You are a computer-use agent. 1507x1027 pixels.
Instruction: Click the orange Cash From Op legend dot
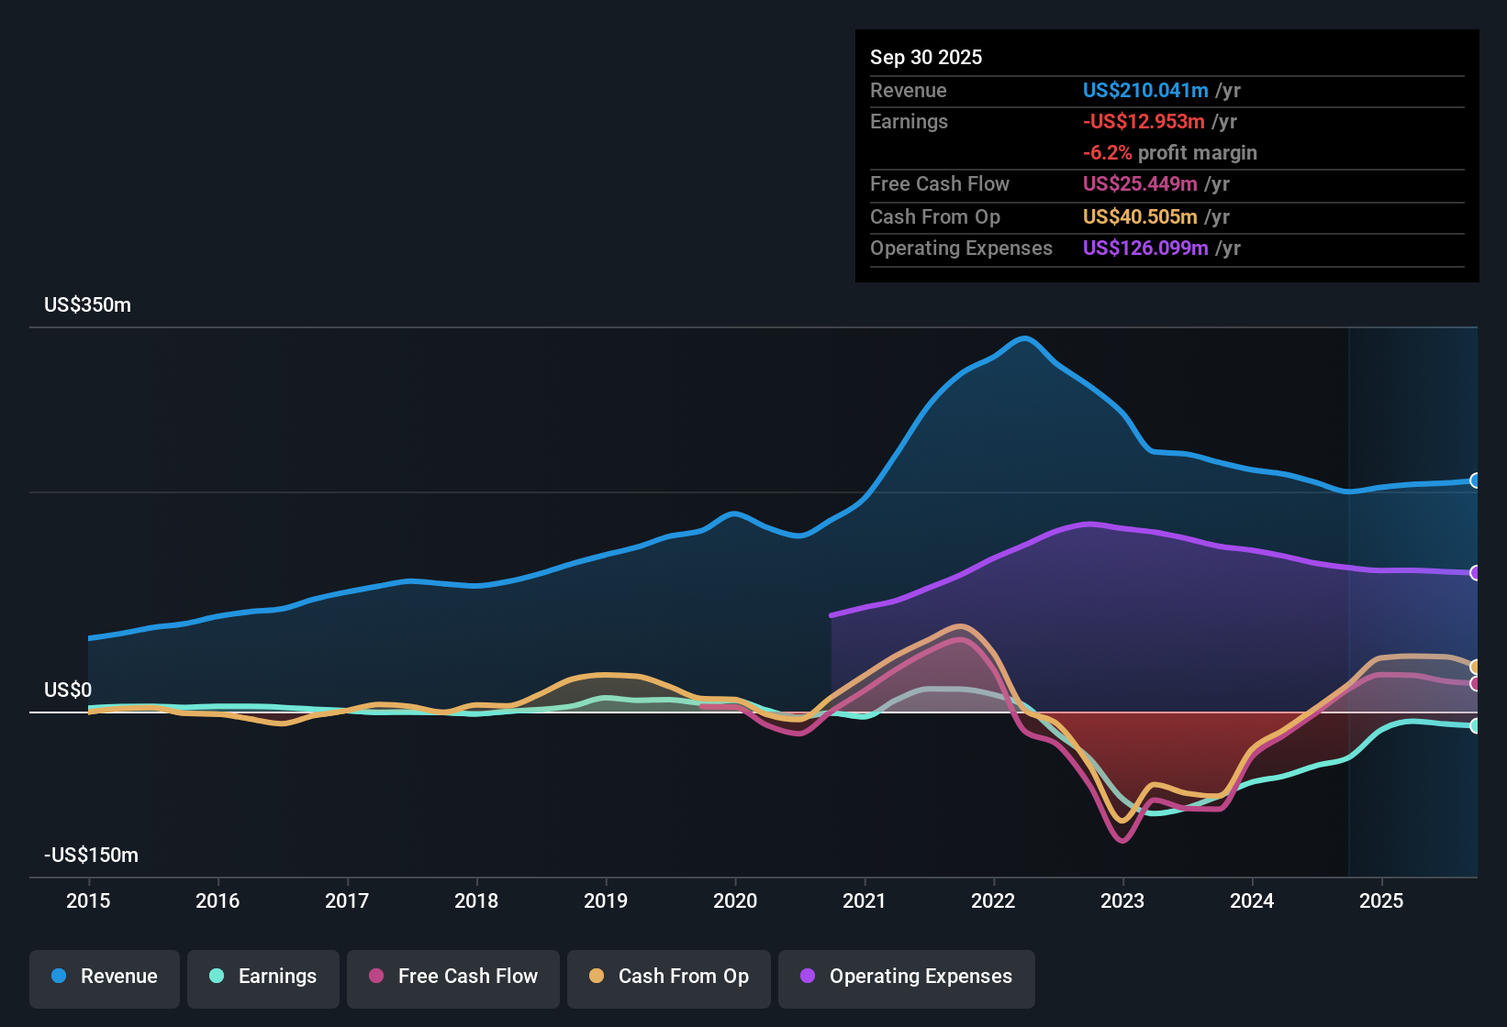point(595,977)
